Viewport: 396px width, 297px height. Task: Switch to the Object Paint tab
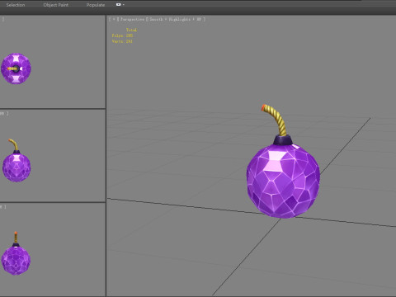[56, 5]
